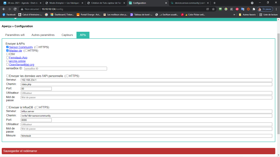Open 'Liste de lecture' reading list

point(268,15)
